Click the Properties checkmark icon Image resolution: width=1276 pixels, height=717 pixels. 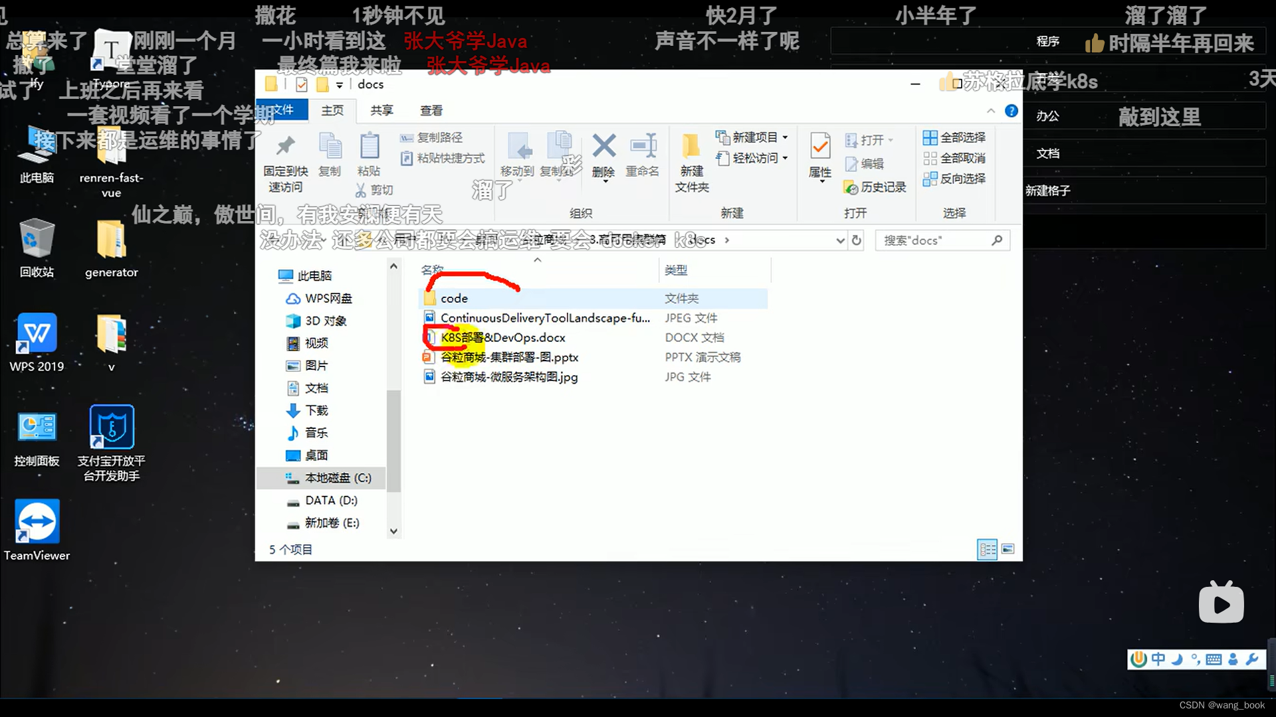pos(820,145)
